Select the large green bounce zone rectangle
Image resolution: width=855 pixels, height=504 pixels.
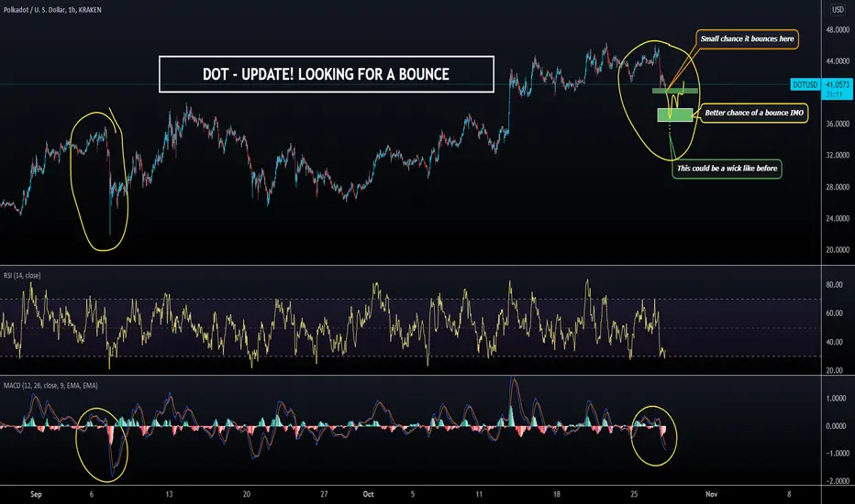tap(675, 115)
